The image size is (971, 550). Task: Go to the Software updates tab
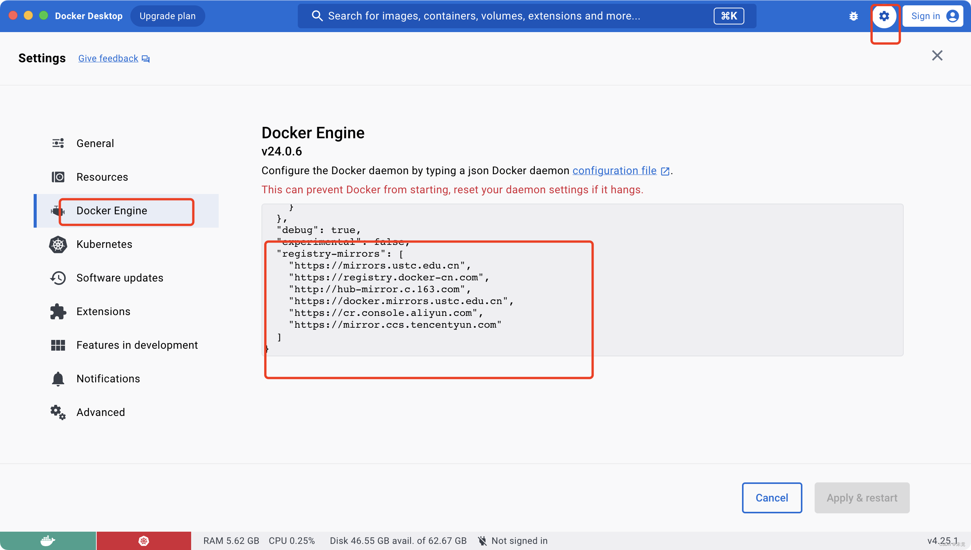point(126,278)
